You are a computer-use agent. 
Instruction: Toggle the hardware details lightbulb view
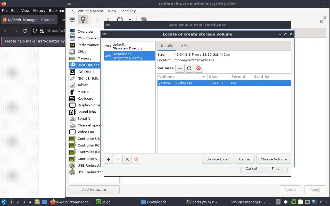click(x=83, y=20)
